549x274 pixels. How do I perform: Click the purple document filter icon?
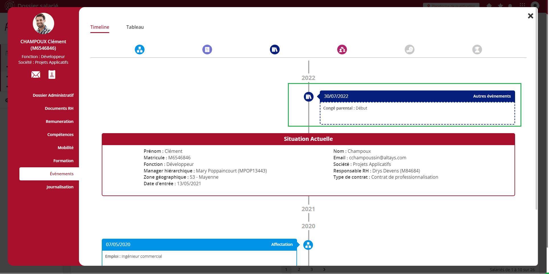[207, 50]
